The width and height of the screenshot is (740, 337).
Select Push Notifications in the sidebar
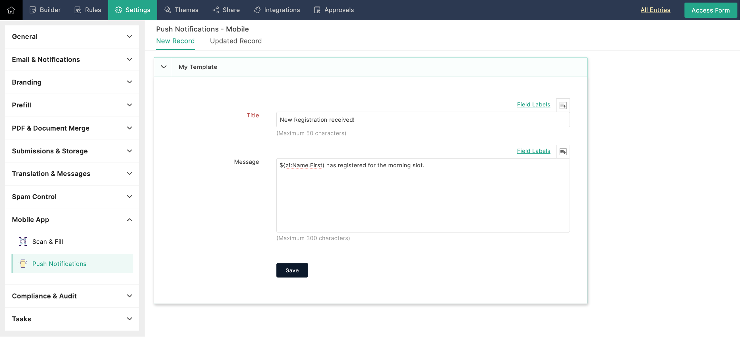pyautogui.click(x=72, y=264)
